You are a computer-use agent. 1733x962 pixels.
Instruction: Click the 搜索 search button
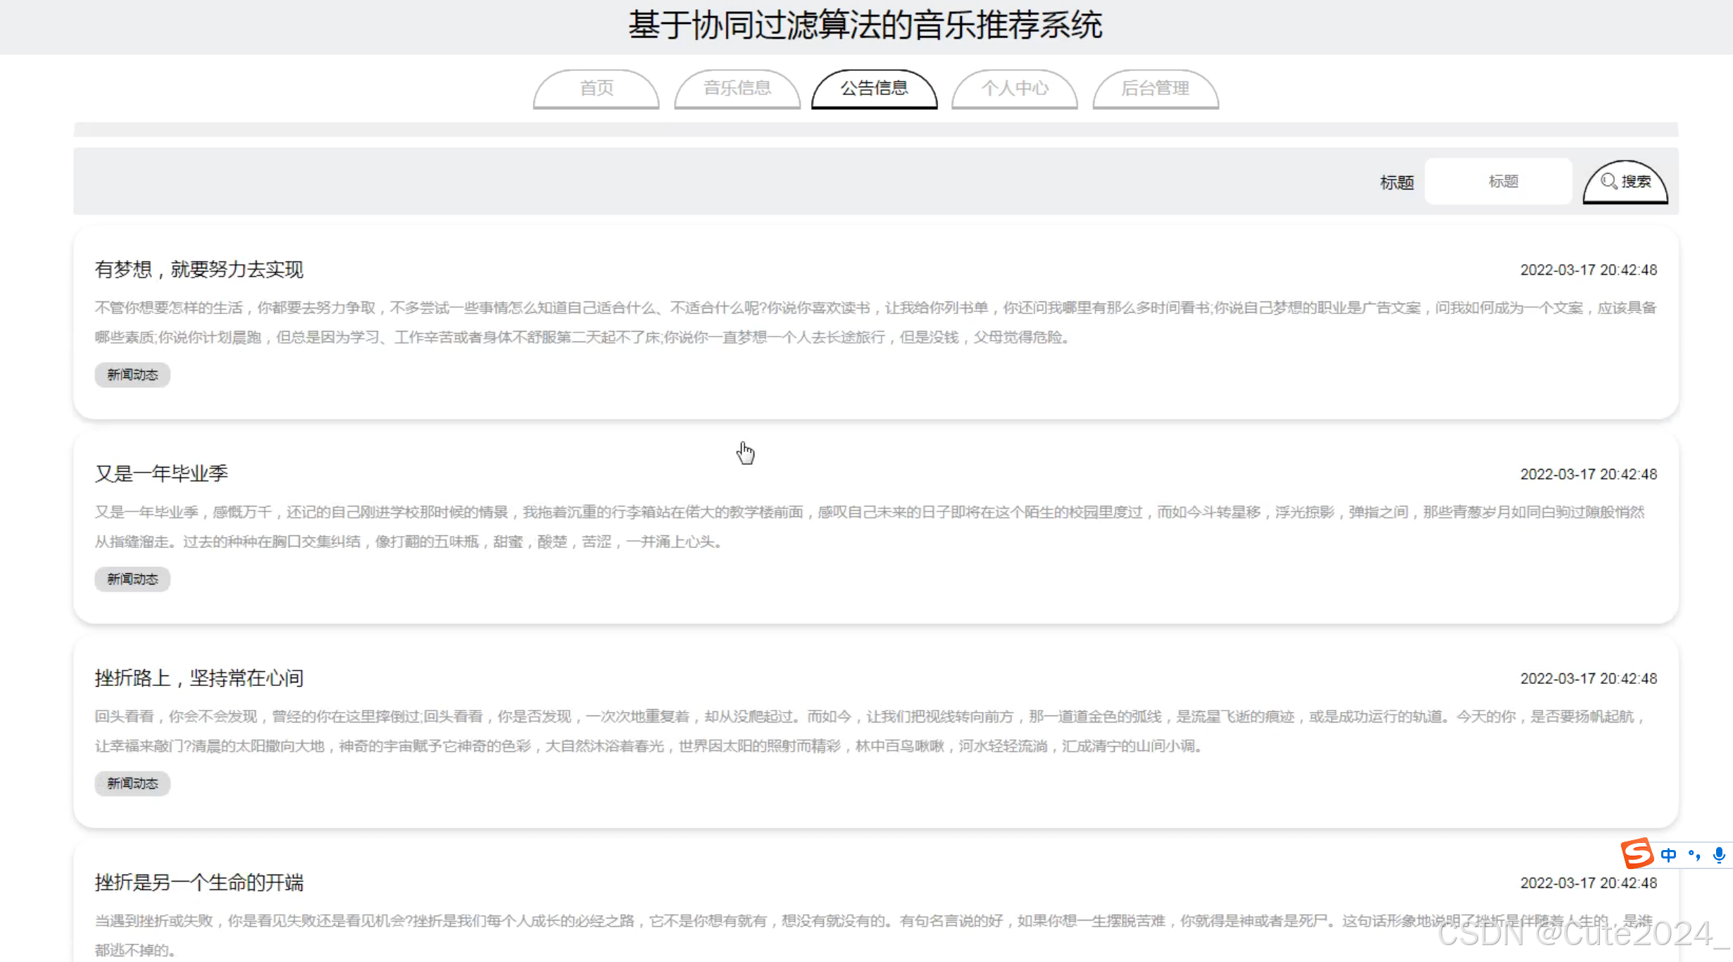click(1625, 181)
